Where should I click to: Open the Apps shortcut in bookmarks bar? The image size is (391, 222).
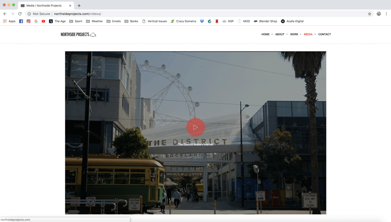click(x=9, y=21)
